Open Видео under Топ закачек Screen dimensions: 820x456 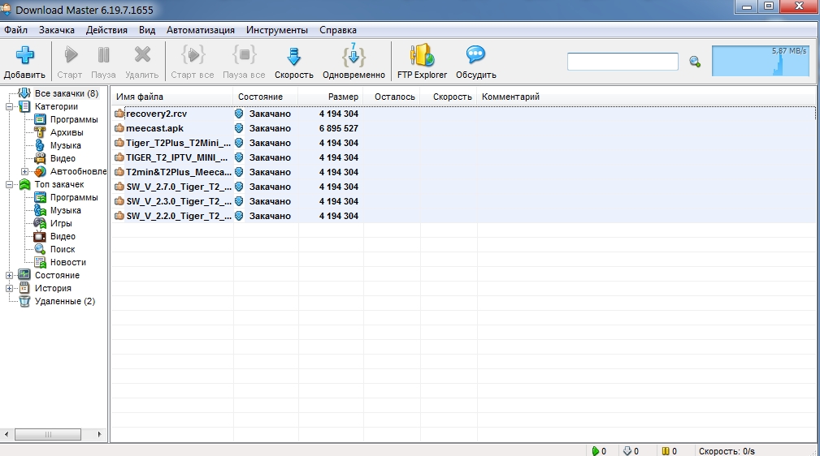click(x=63, y=237)
